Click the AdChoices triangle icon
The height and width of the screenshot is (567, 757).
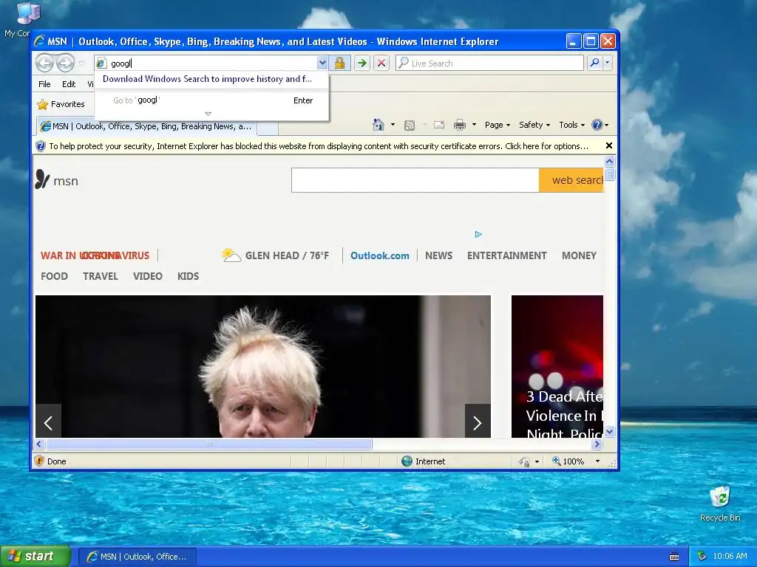click(478, 234)
